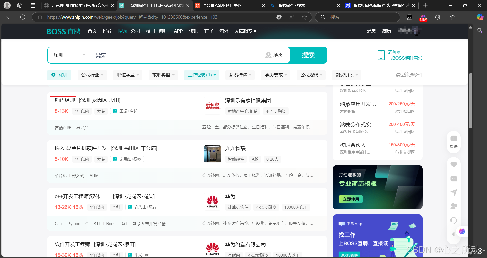Open the 销售经理 job listing
Image resolution: width=487 pixels, height=258 pixels.
pyautogui.click(x=65, y=100)
